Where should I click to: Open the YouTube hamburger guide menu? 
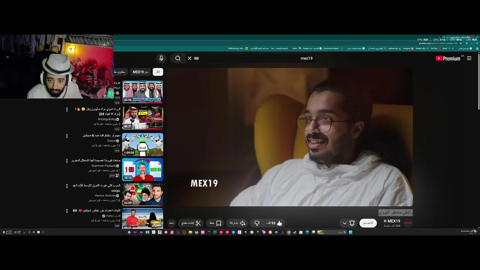[469, 58]
